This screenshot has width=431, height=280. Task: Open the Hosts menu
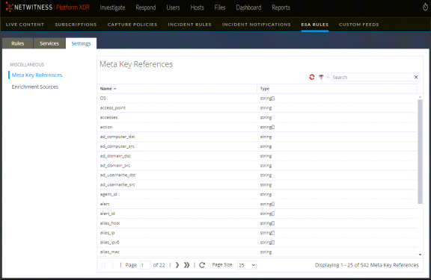pos(197,7)
